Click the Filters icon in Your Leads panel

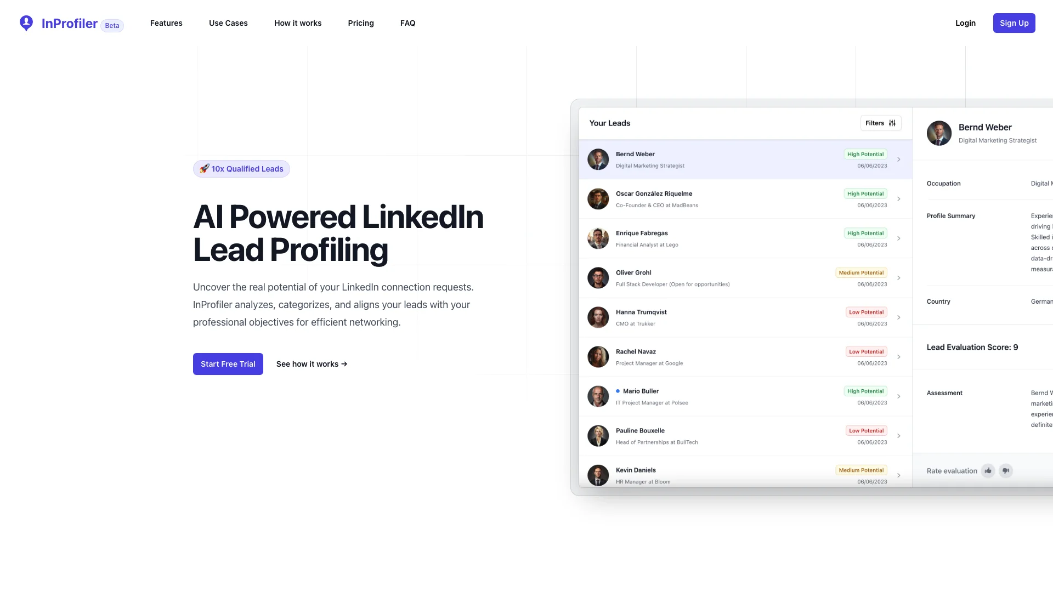(x=892, y=123)
